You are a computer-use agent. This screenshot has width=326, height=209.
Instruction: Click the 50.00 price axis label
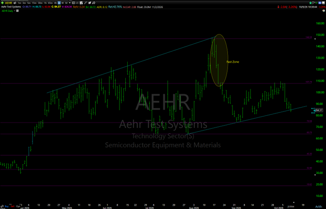click(320, 150)
